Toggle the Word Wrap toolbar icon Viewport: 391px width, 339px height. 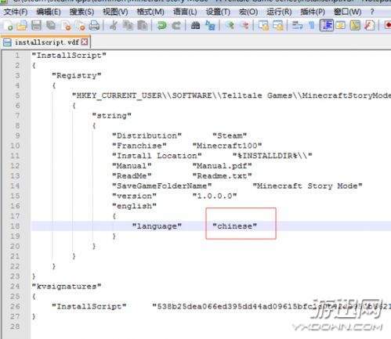point(297,25)
